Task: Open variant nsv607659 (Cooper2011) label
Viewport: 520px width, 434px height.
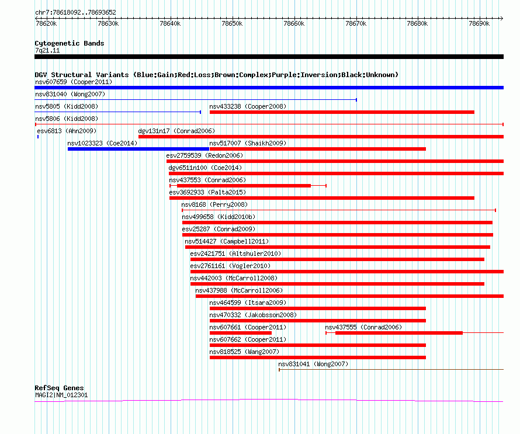Action: click(74, 82)
